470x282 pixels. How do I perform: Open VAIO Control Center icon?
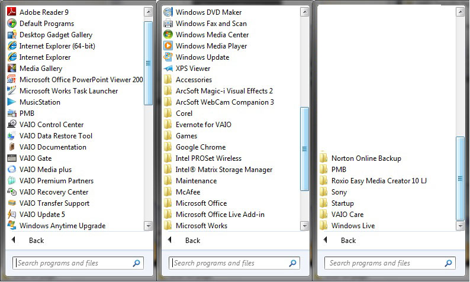click(x=12, y=125)
